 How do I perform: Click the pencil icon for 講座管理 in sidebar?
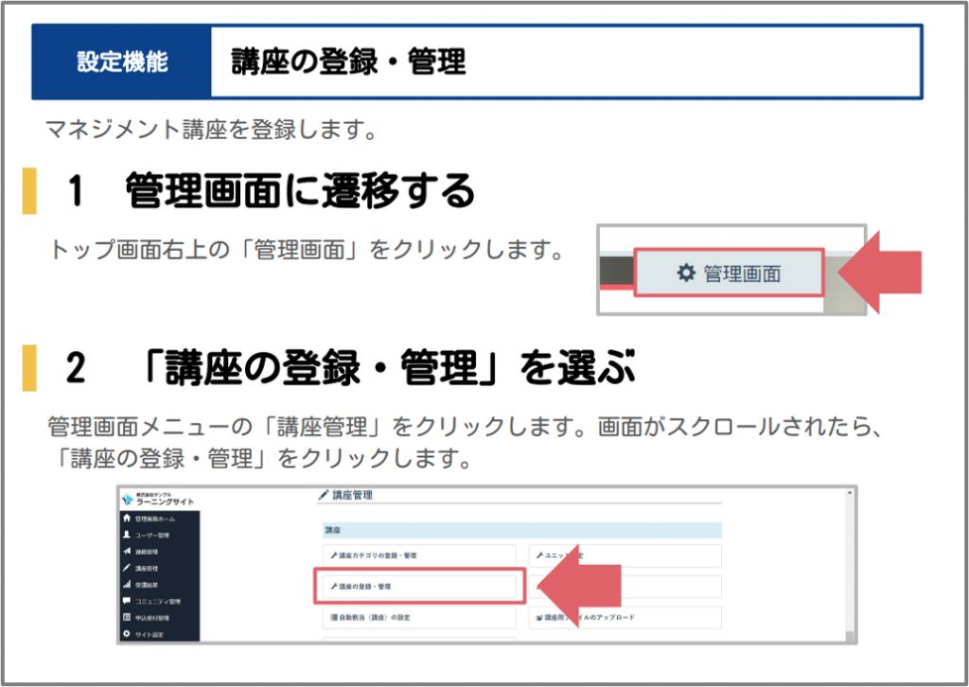coord(127,568)
